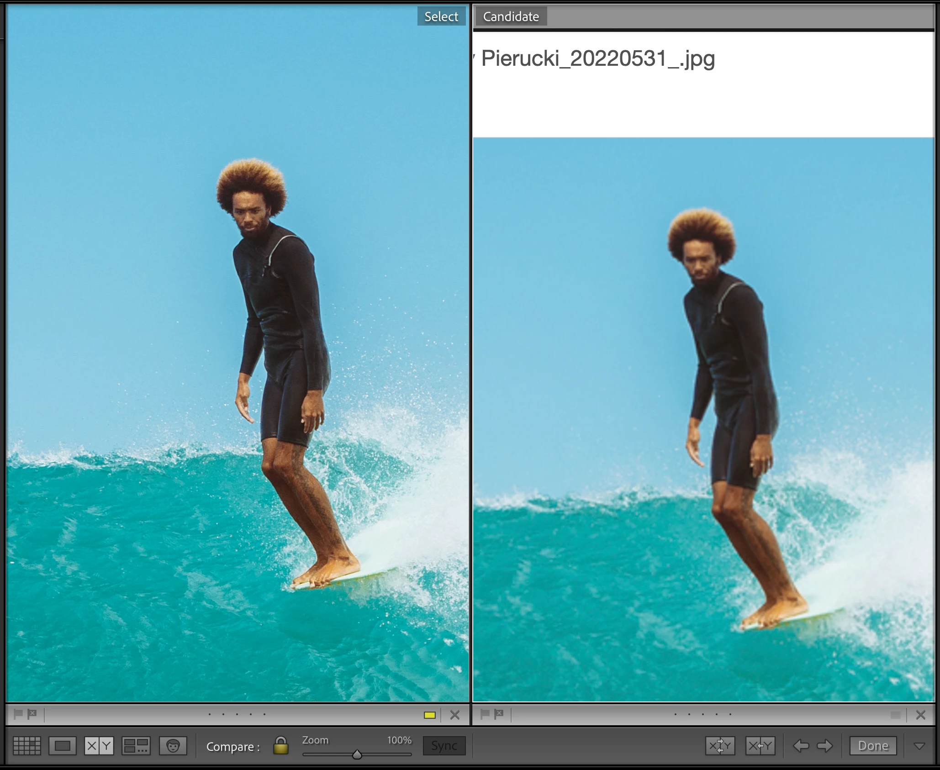Click the Zoom slider handle
This screenshot has width=940, height=770.
[x=357, y=754]
